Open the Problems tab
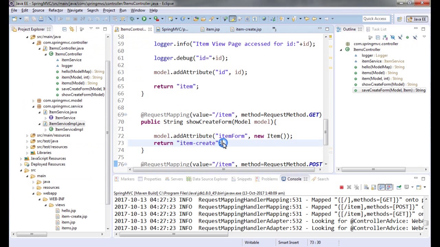The image size is (440, 247). (266, 179)
